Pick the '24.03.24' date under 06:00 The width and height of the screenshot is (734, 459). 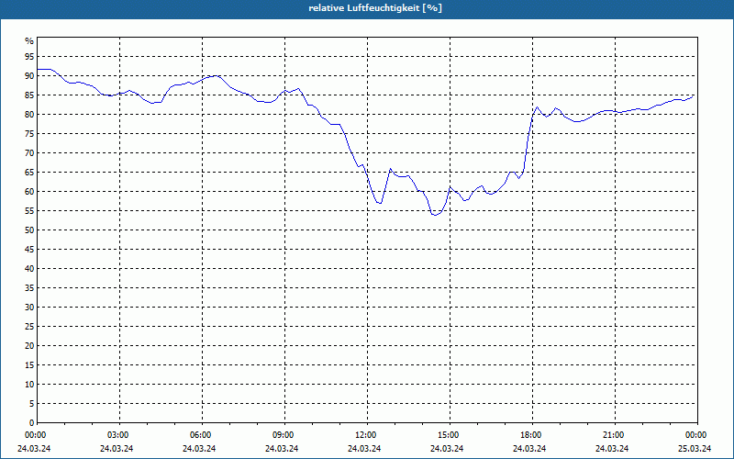(x=199, y=449)
